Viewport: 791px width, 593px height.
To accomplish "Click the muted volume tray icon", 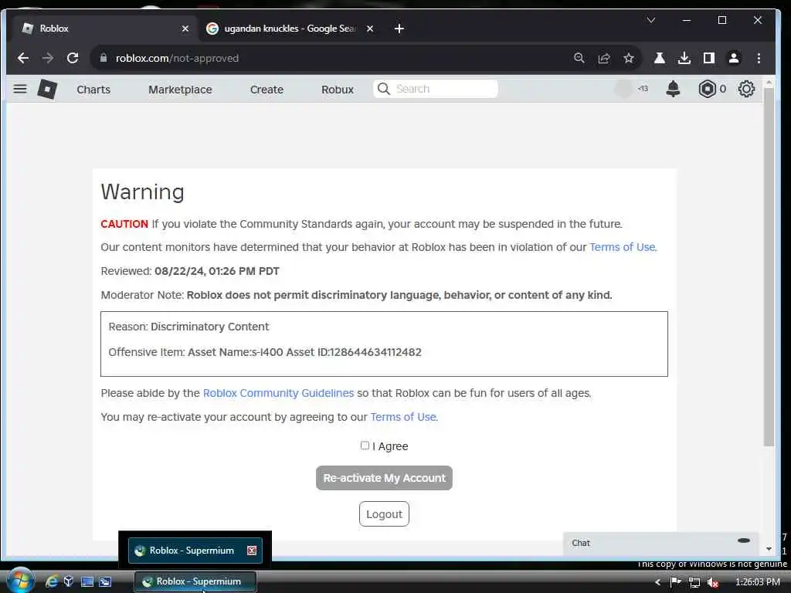I will (x=713, y=582).
